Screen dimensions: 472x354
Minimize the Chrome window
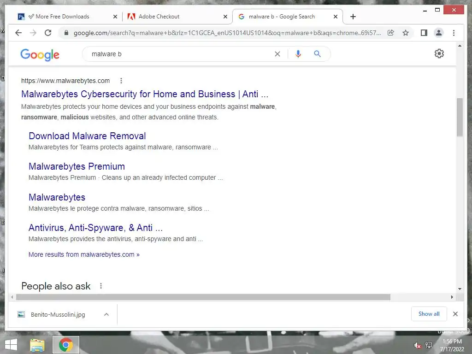coord(425,10)
